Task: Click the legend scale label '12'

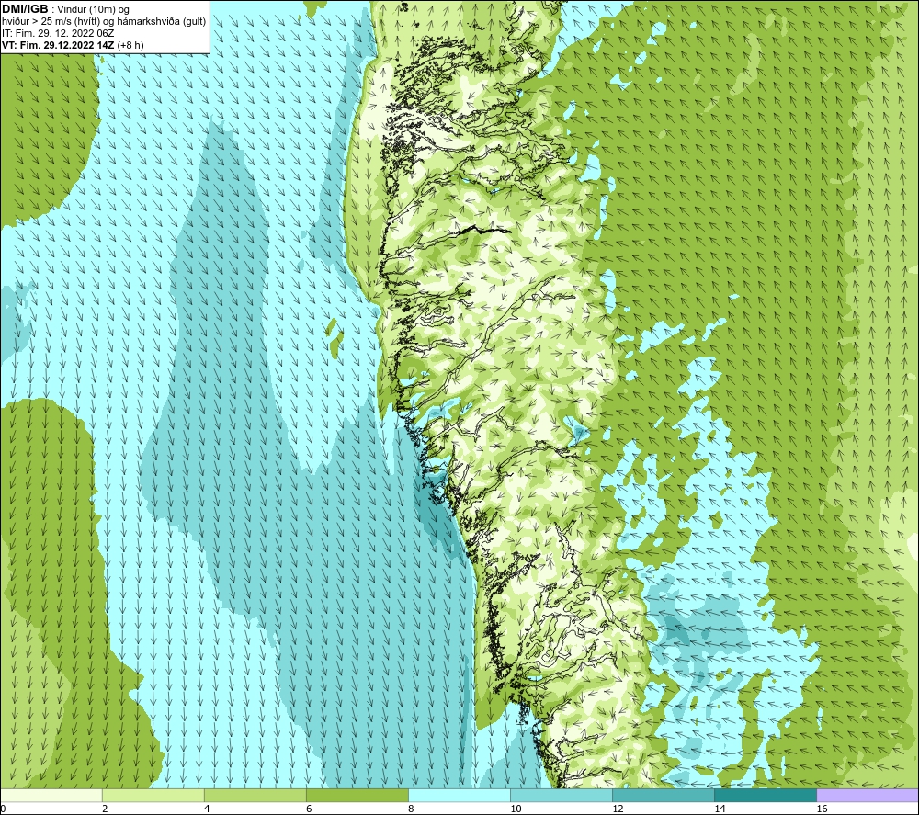Action: pyautogui.click(x=618, y=809)
